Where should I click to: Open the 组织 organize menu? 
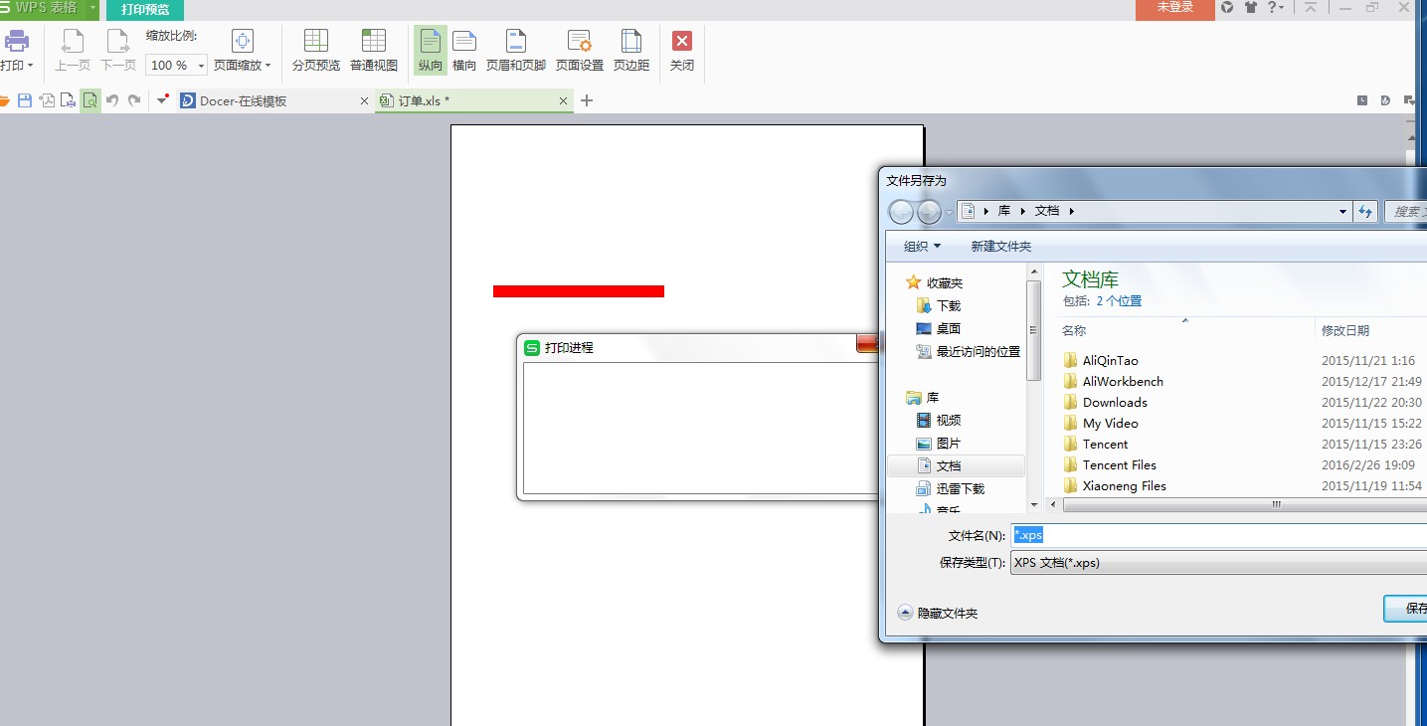[922, 247]
